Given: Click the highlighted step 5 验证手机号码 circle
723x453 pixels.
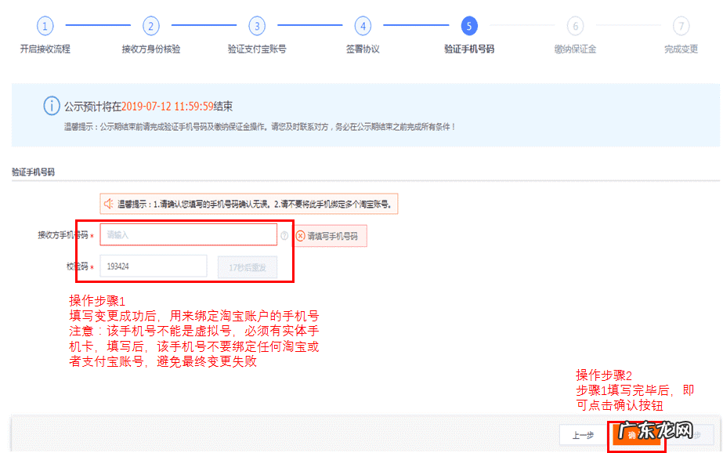Looking at the screenshot, I should click(469, 26).
